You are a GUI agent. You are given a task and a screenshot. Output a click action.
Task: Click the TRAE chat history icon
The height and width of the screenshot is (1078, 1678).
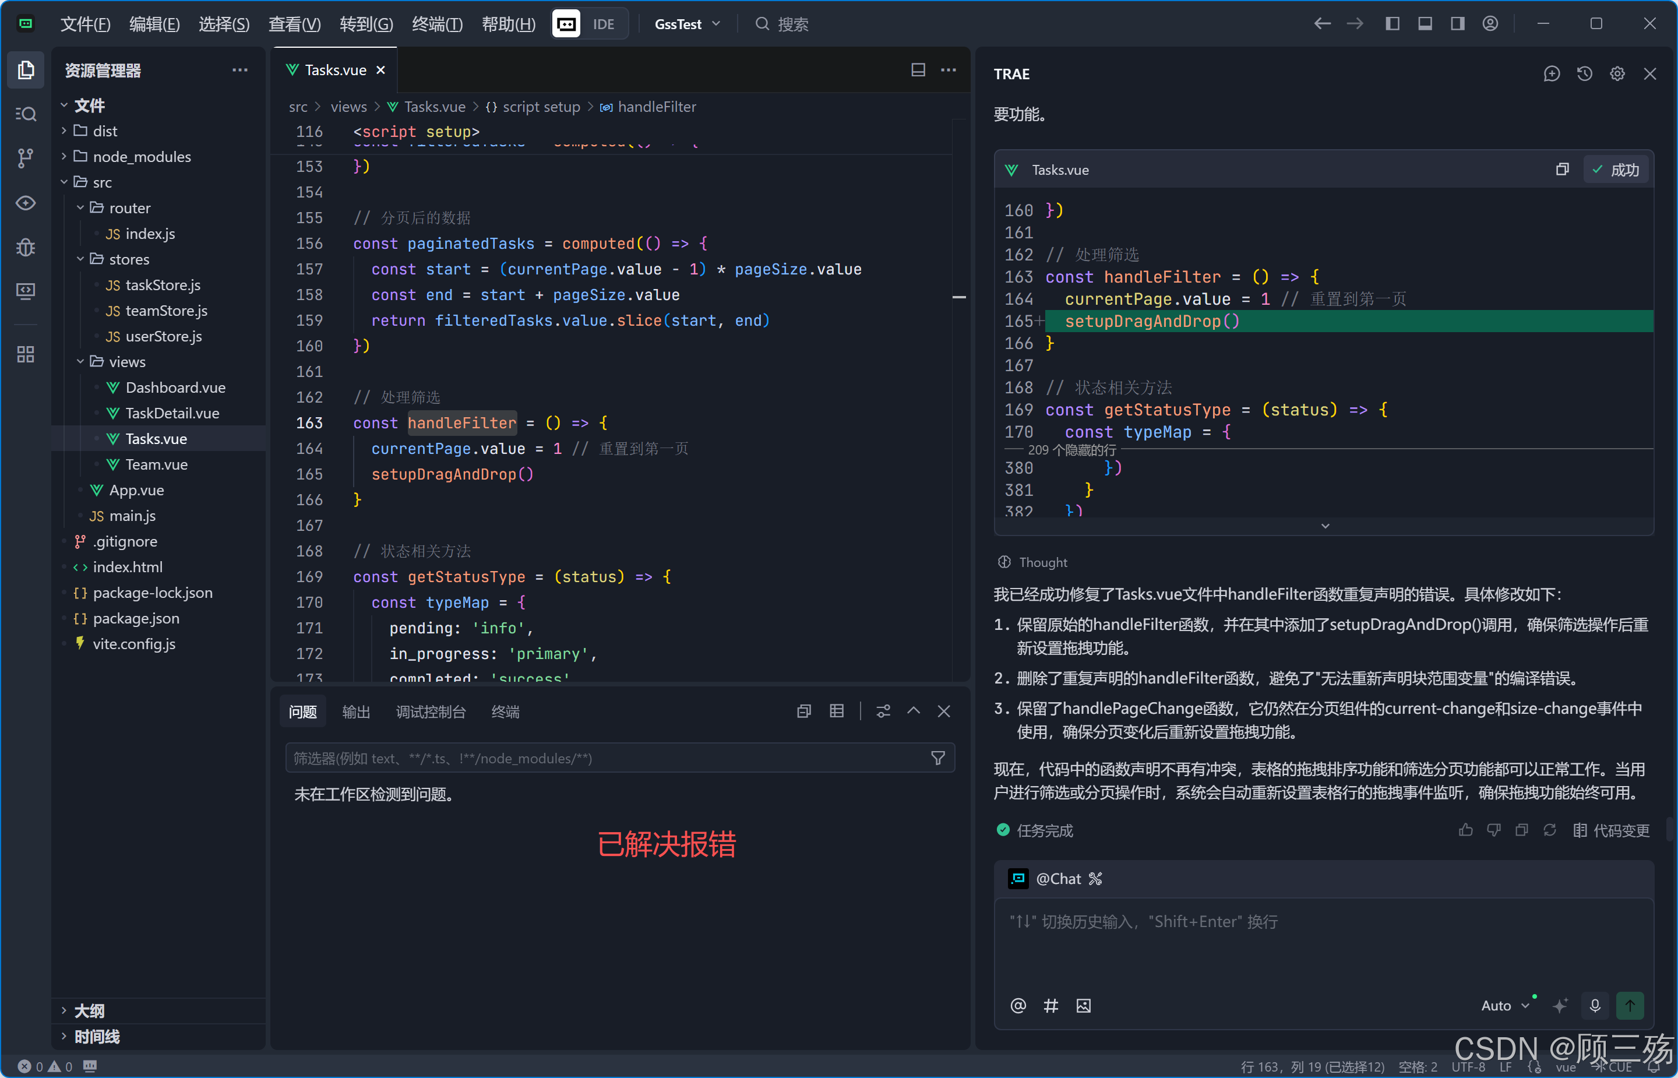[1584, 73]
